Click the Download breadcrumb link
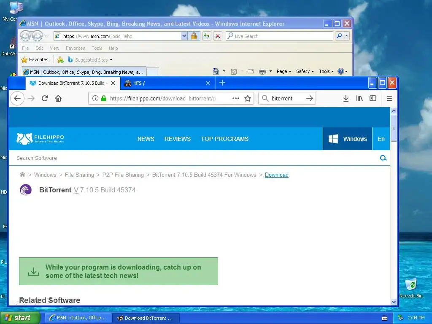432x324 pixels. [277, 175]
